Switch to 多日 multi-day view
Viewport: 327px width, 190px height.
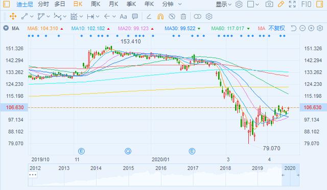60,4
